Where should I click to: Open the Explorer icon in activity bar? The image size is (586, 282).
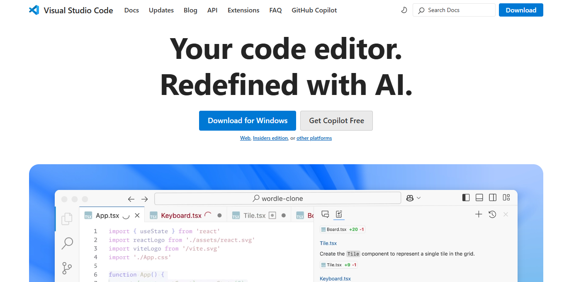[67, 219]
